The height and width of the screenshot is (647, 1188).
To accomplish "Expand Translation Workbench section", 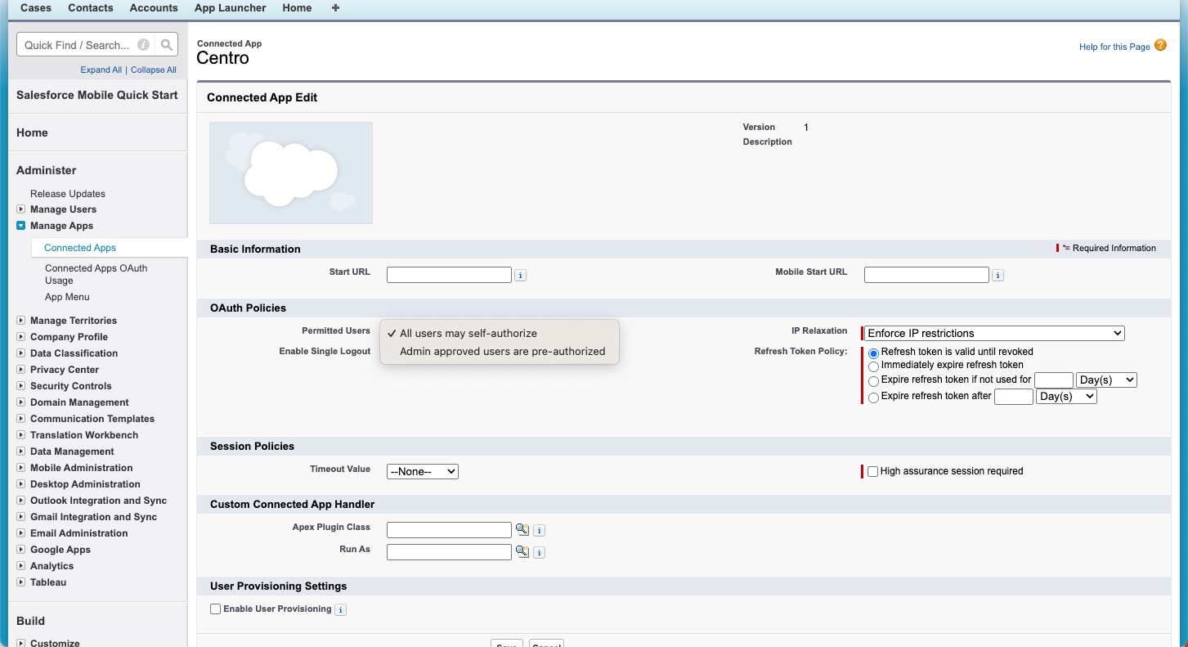I will click(21, 435).
